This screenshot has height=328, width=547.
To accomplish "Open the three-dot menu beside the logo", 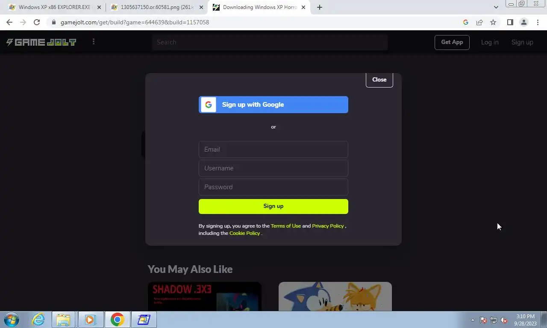I will [94, 41].
